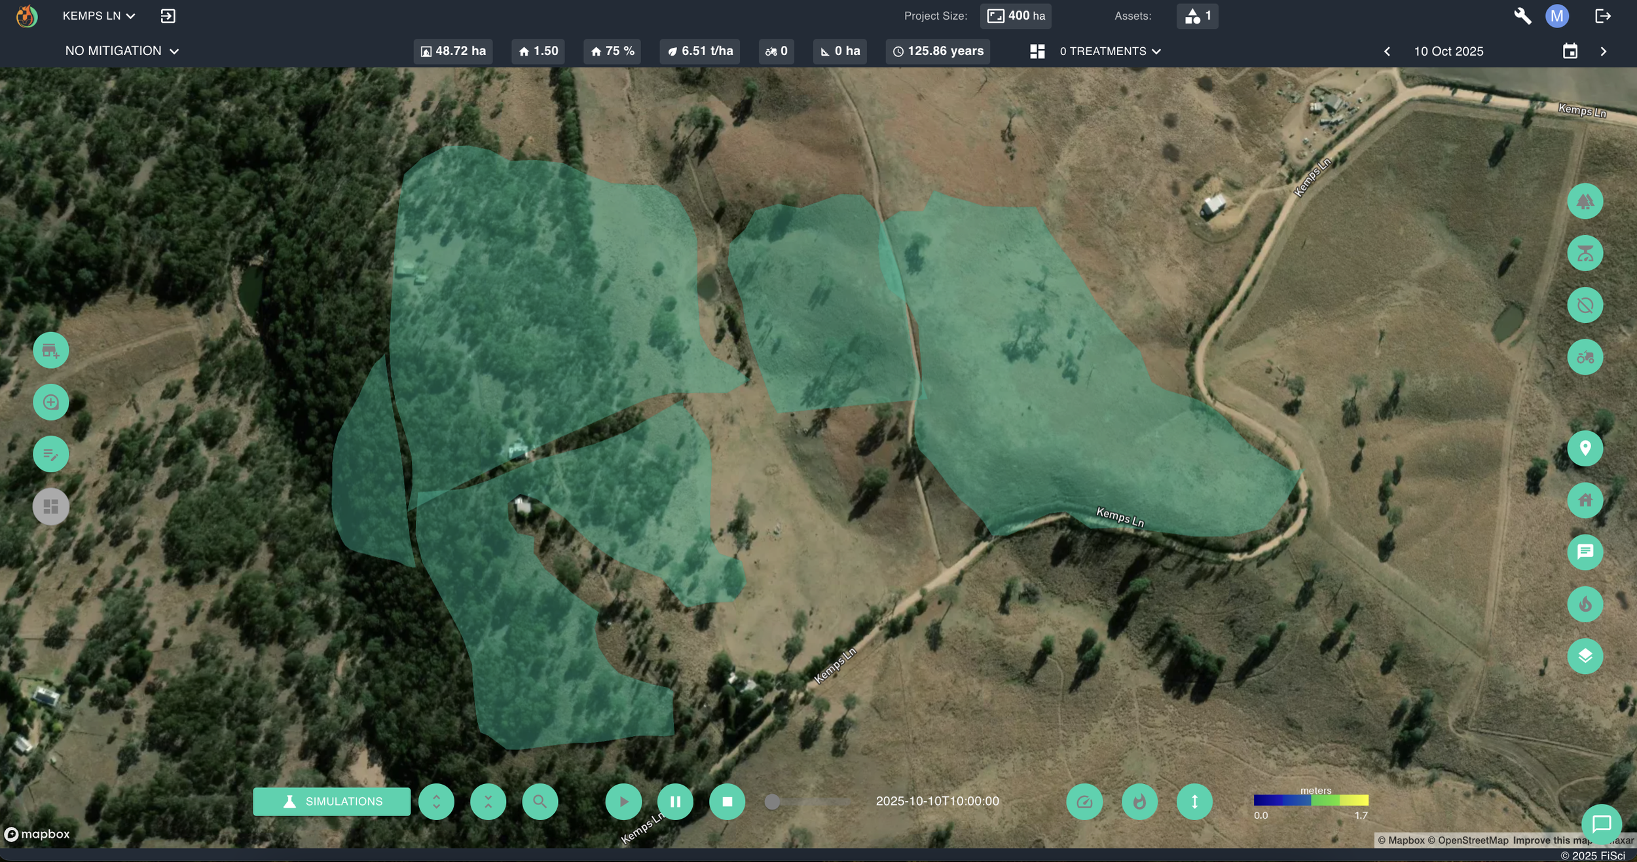Toggle the speedometer gauge overlay
This screenshot has height=862, width=1637.
pyautogui.click(x=1084, y=802)
